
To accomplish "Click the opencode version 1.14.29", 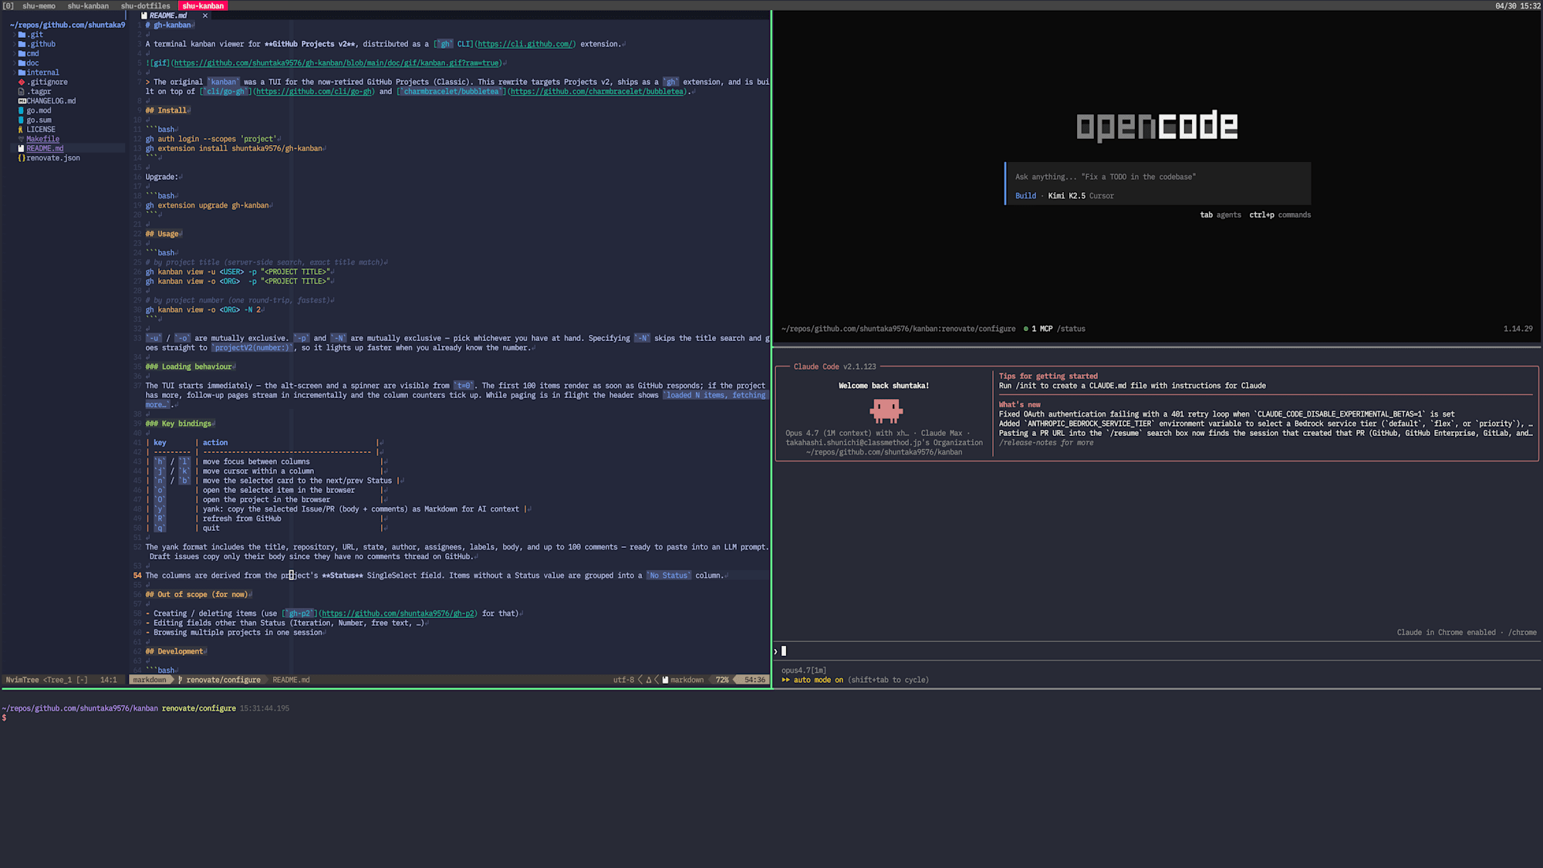I will point(1518,329).
